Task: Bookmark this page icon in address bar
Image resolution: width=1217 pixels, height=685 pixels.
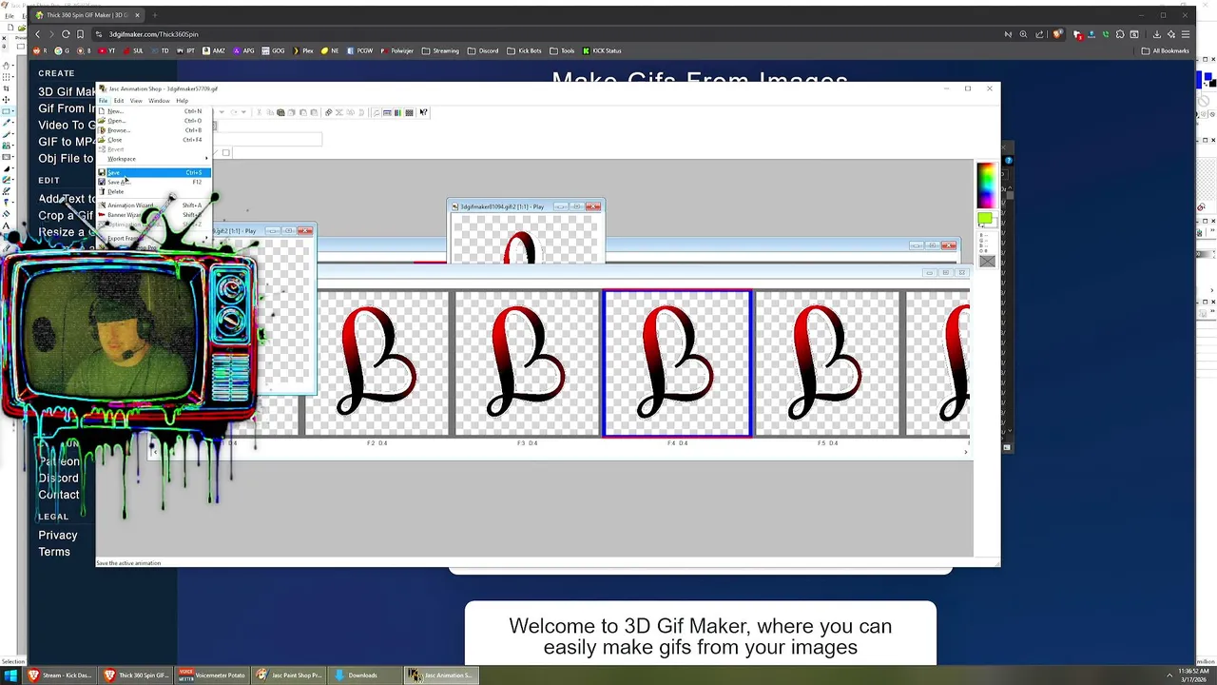Action: (x=80, y=34)
